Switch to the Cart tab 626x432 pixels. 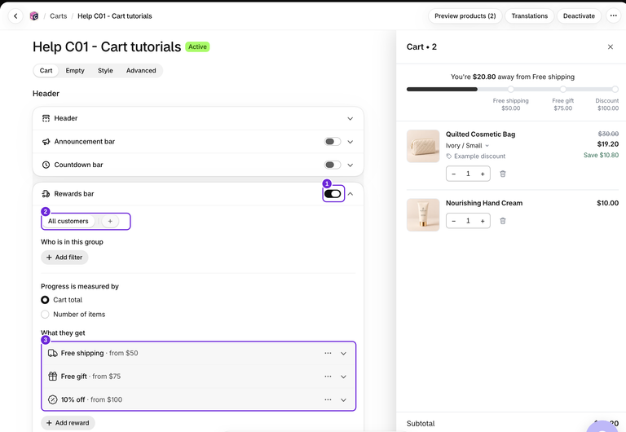[46, 71]
